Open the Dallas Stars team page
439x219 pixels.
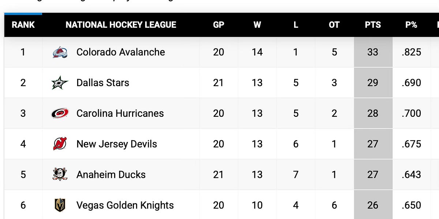(102, 82)
